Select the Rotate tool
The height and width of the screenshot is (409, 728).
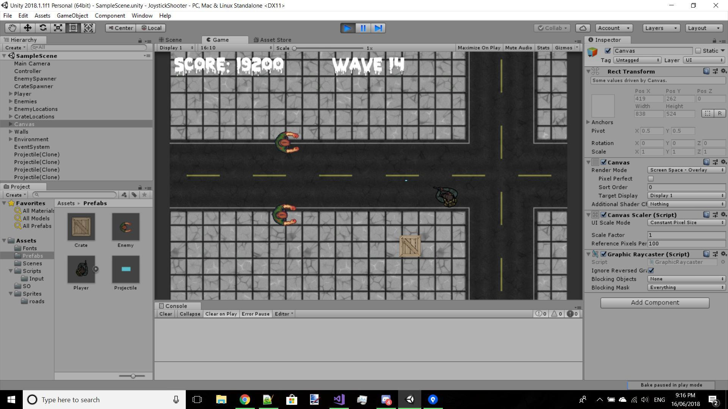pos(43,28)
